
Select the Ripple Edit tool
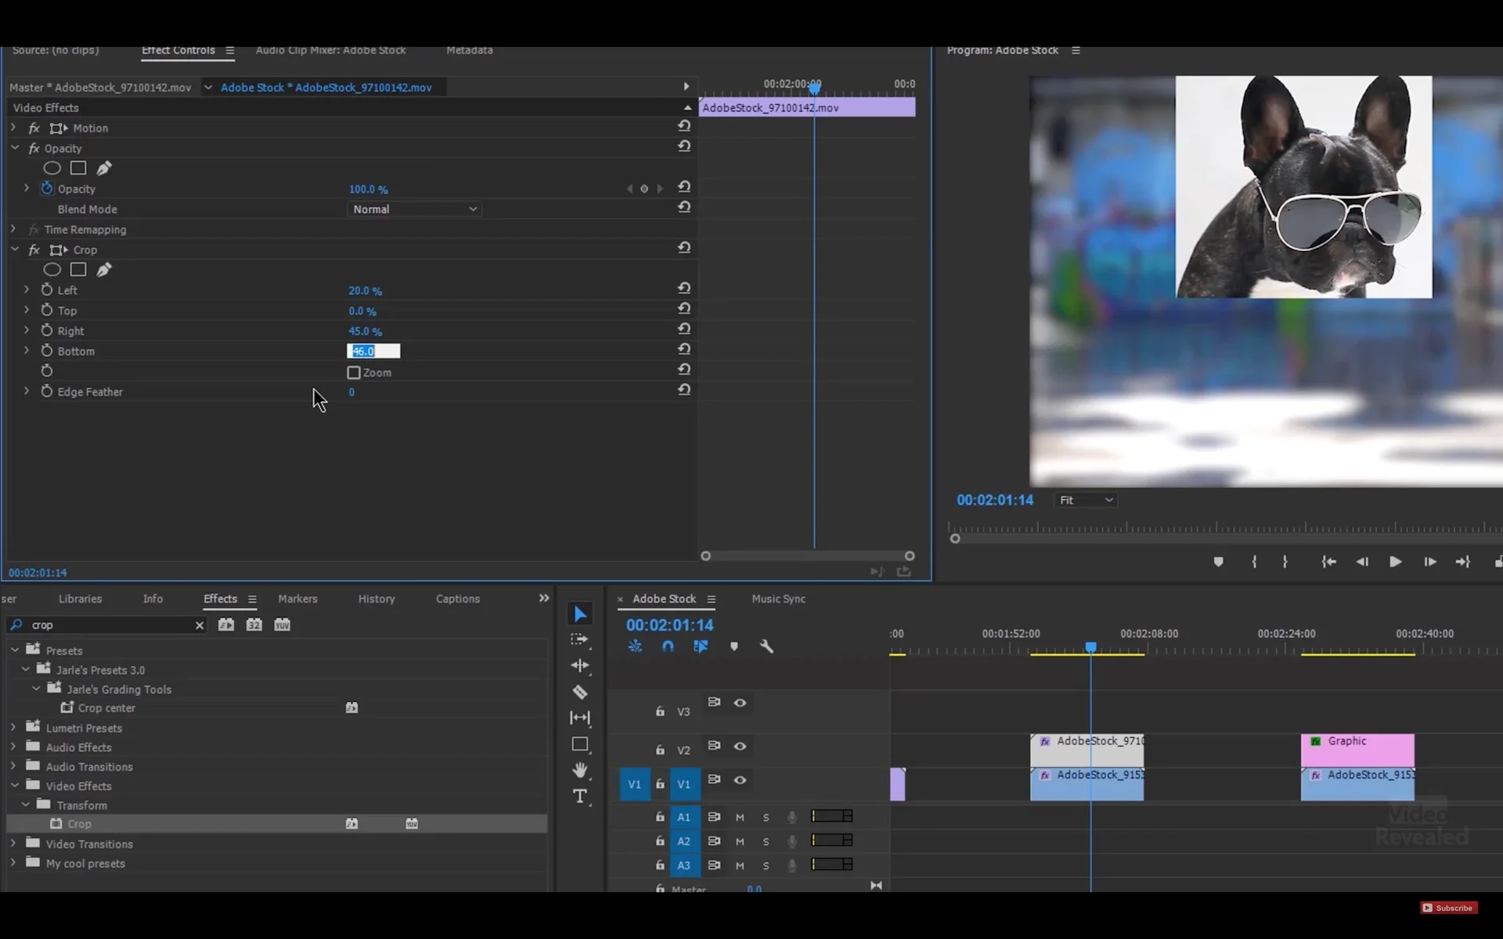580,666
